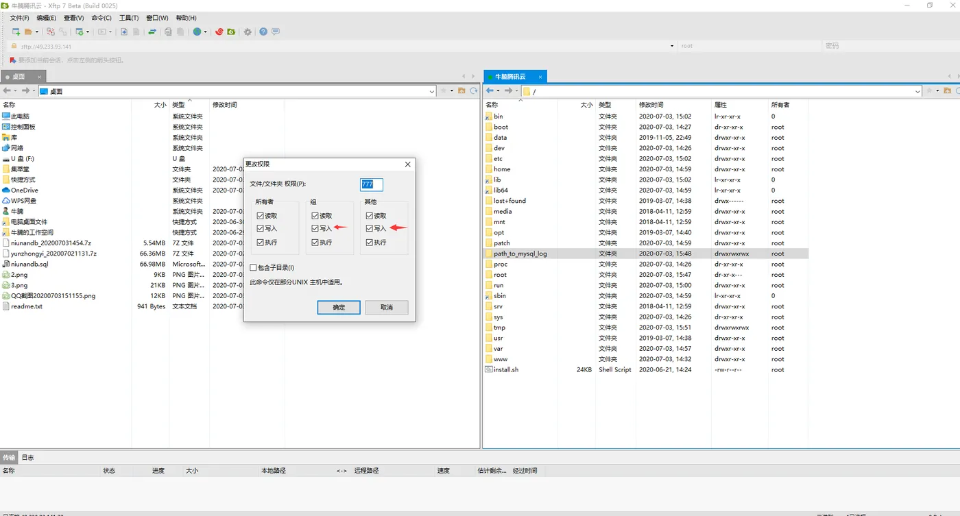Click the globe icon in toolbar
Screen dimensions: 960x516
(x=197, y=32)
